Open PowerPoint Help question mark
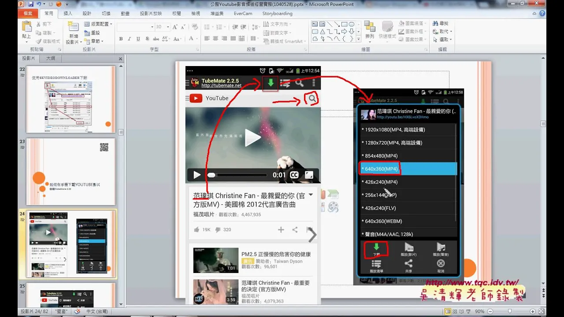Viewport: 564px width, 317px height. [x=542, y=13]
